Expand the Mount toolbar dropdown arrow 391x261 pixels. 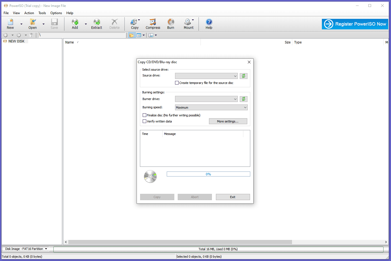[x=193, y=20]
